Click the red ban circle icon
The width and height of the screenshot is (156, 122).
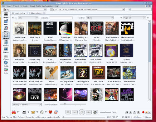pyautogui.click(x=143, y=112)
